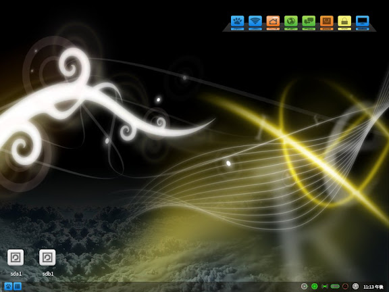Click the solid green circle tray icon

[315, 287]
